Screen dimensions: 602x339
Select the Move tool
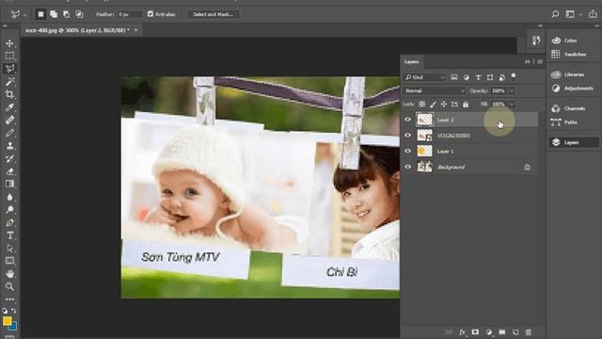point(10,43)
